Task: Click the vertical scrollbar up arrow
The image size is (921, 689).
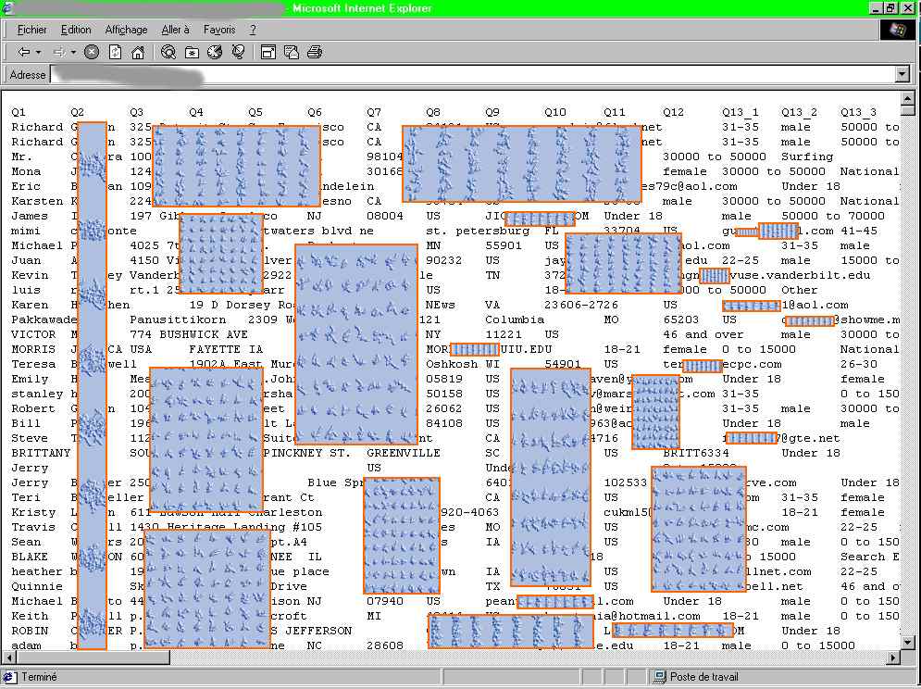Action: [x=907, y=98]
